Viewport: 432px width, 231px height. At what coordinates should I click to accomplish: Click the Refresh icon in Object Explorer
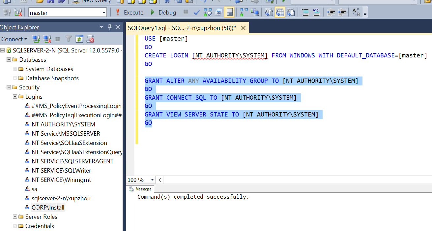tap(79, 39)
